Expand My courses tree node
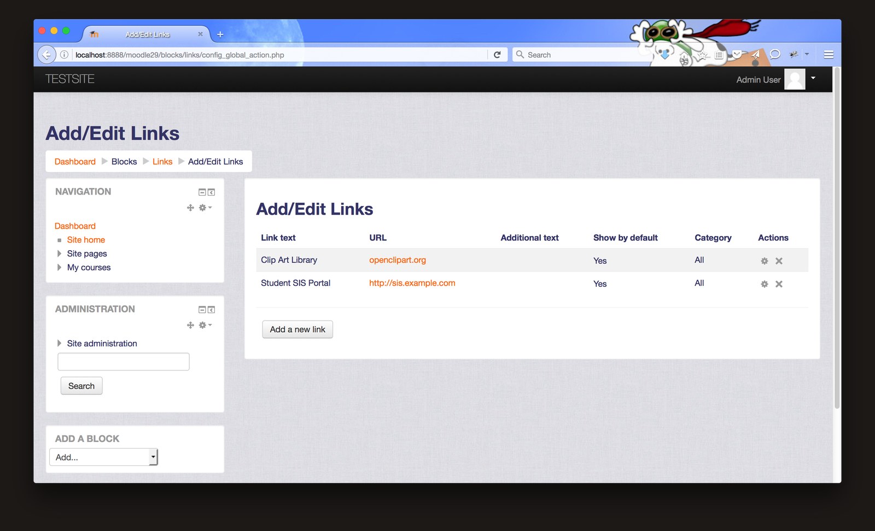Image resolution: width=875 pixels, height=531 pixels. (x=59, y=267)
